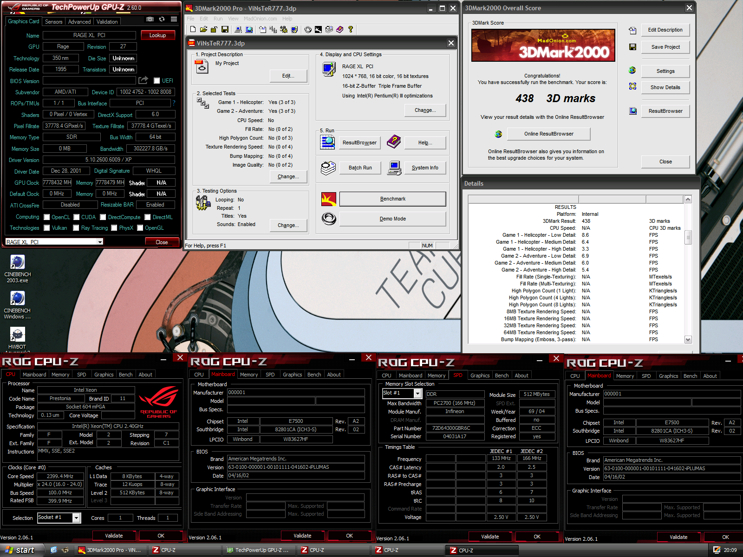Viewport: 743px width, 557px height.
Task: Click the Edit Description button
Action: (x=665, y=30)
